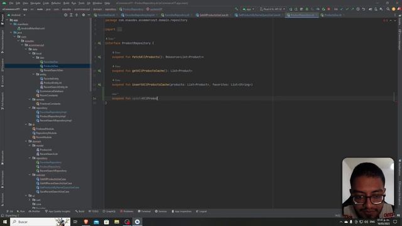
Task: Select RepositoryModule file in project tree
Action: point(45,133)
